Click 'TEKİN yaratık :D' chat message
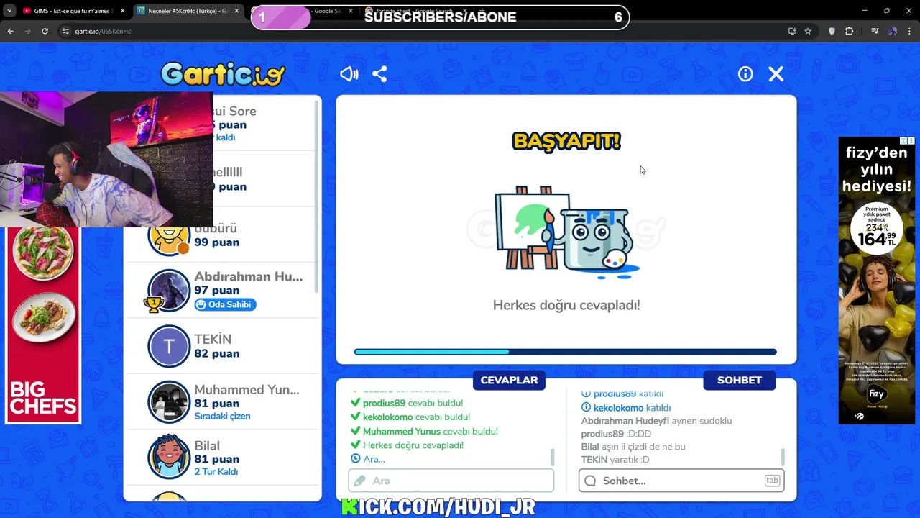 click(x=615, y=460)
